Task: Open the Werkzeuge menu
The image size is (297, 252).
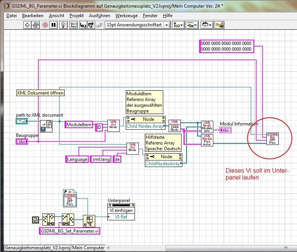Action: [126, 16]
